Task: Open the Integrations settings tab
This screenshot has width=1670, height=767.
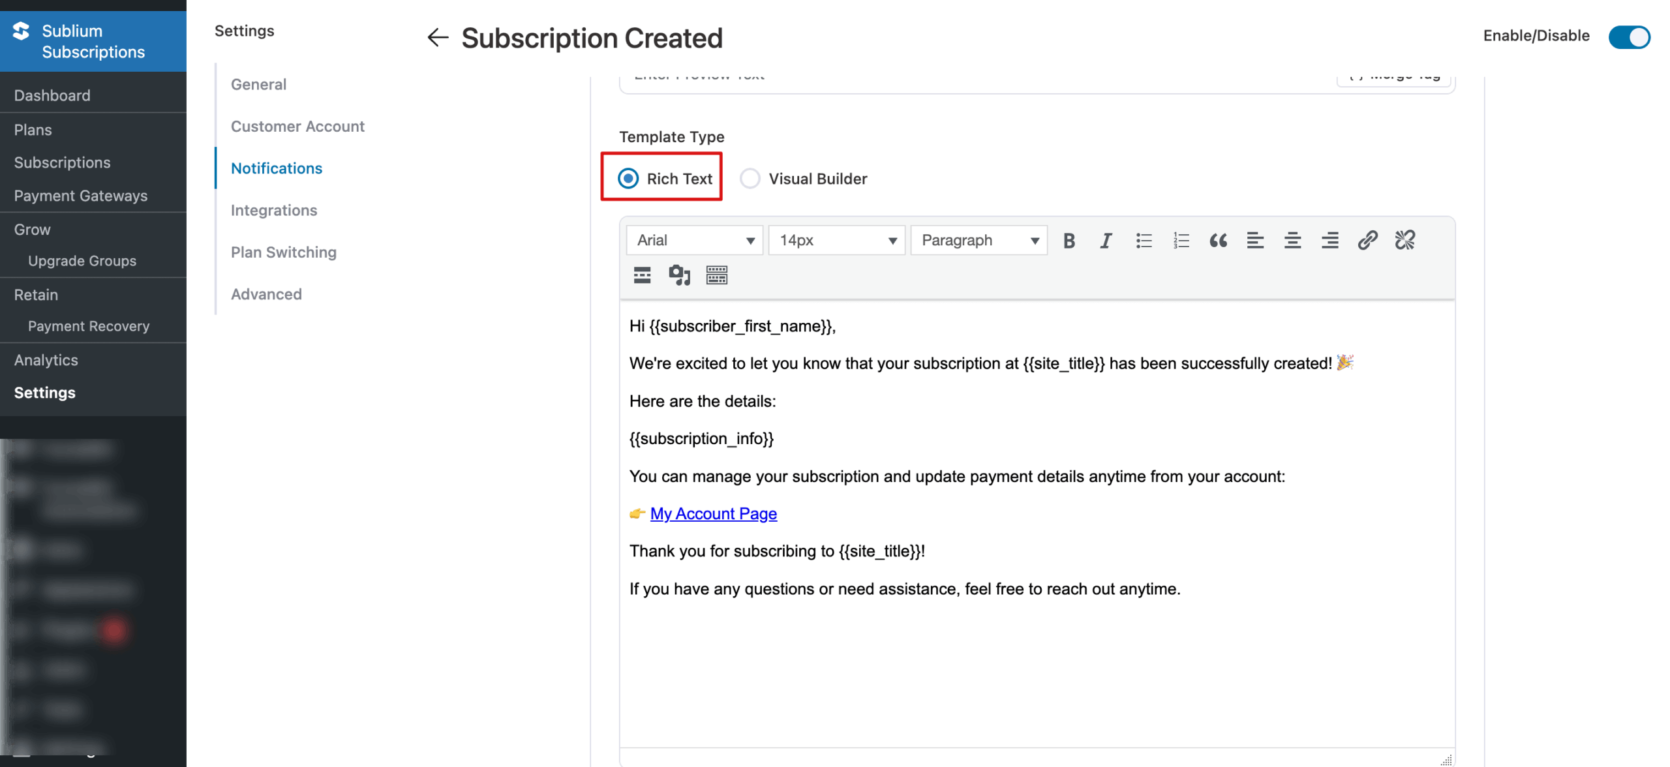Action: point(273,210)
